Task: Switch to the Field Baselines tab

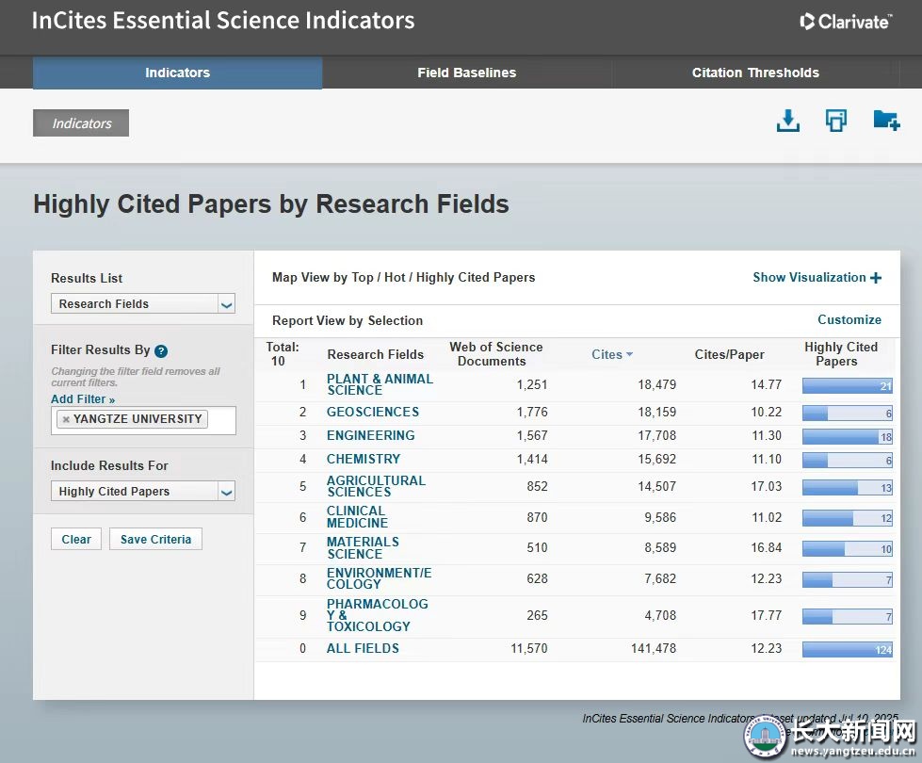Action: coord(467,73)
